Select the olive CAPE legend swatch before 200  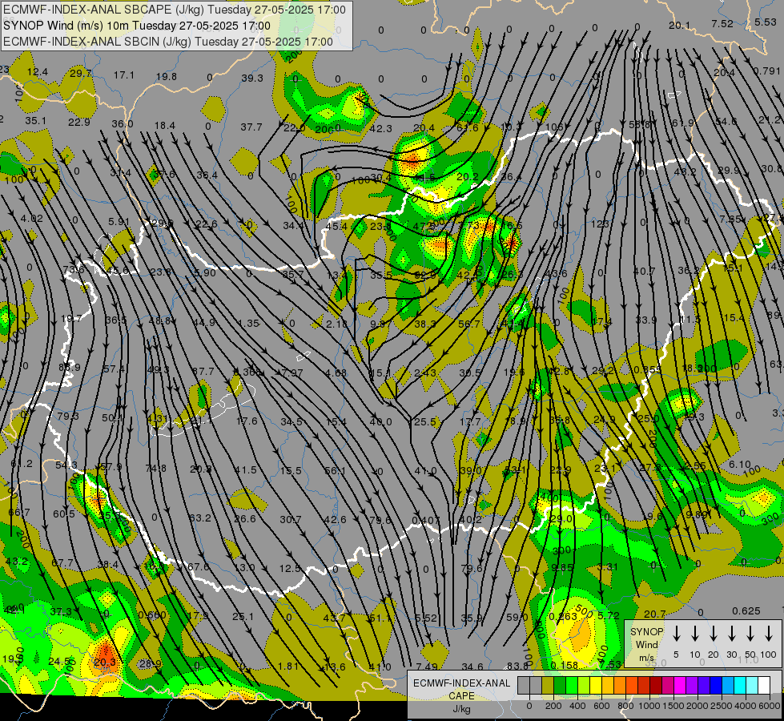pos(548,685)
